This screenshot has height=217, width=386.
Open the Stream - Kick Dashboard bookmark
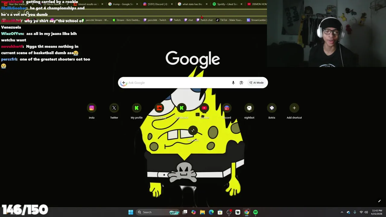[x=126, y=20]
